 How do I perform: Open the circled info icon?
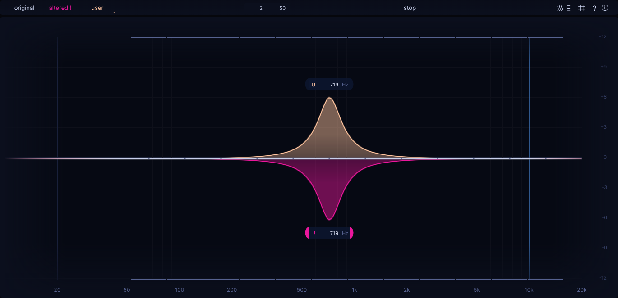pos(605,8)
